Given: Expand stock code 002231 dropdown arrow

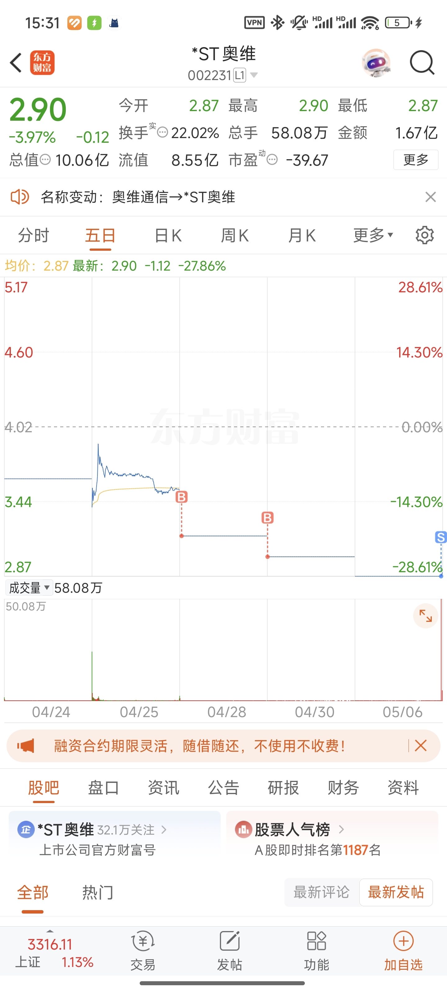Looking at the screenshot, I should (x=254, y=75).
